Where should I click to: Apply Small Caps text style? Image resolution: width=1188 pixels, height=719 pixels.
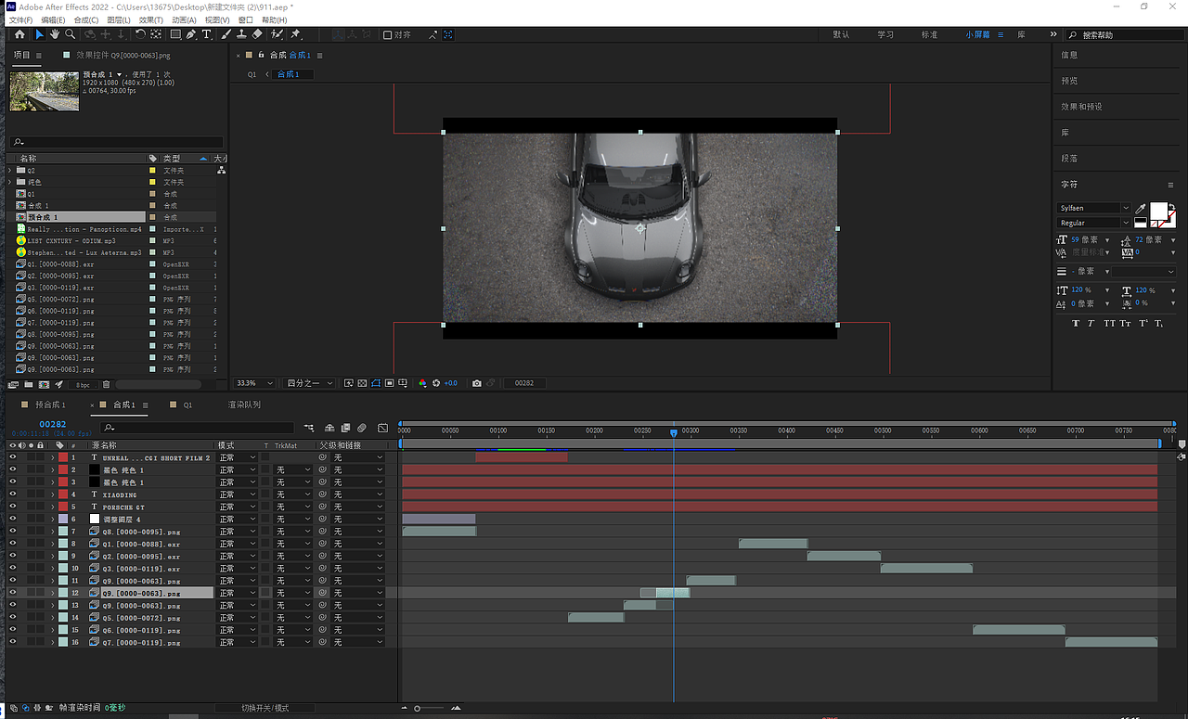click(1126, 324)
